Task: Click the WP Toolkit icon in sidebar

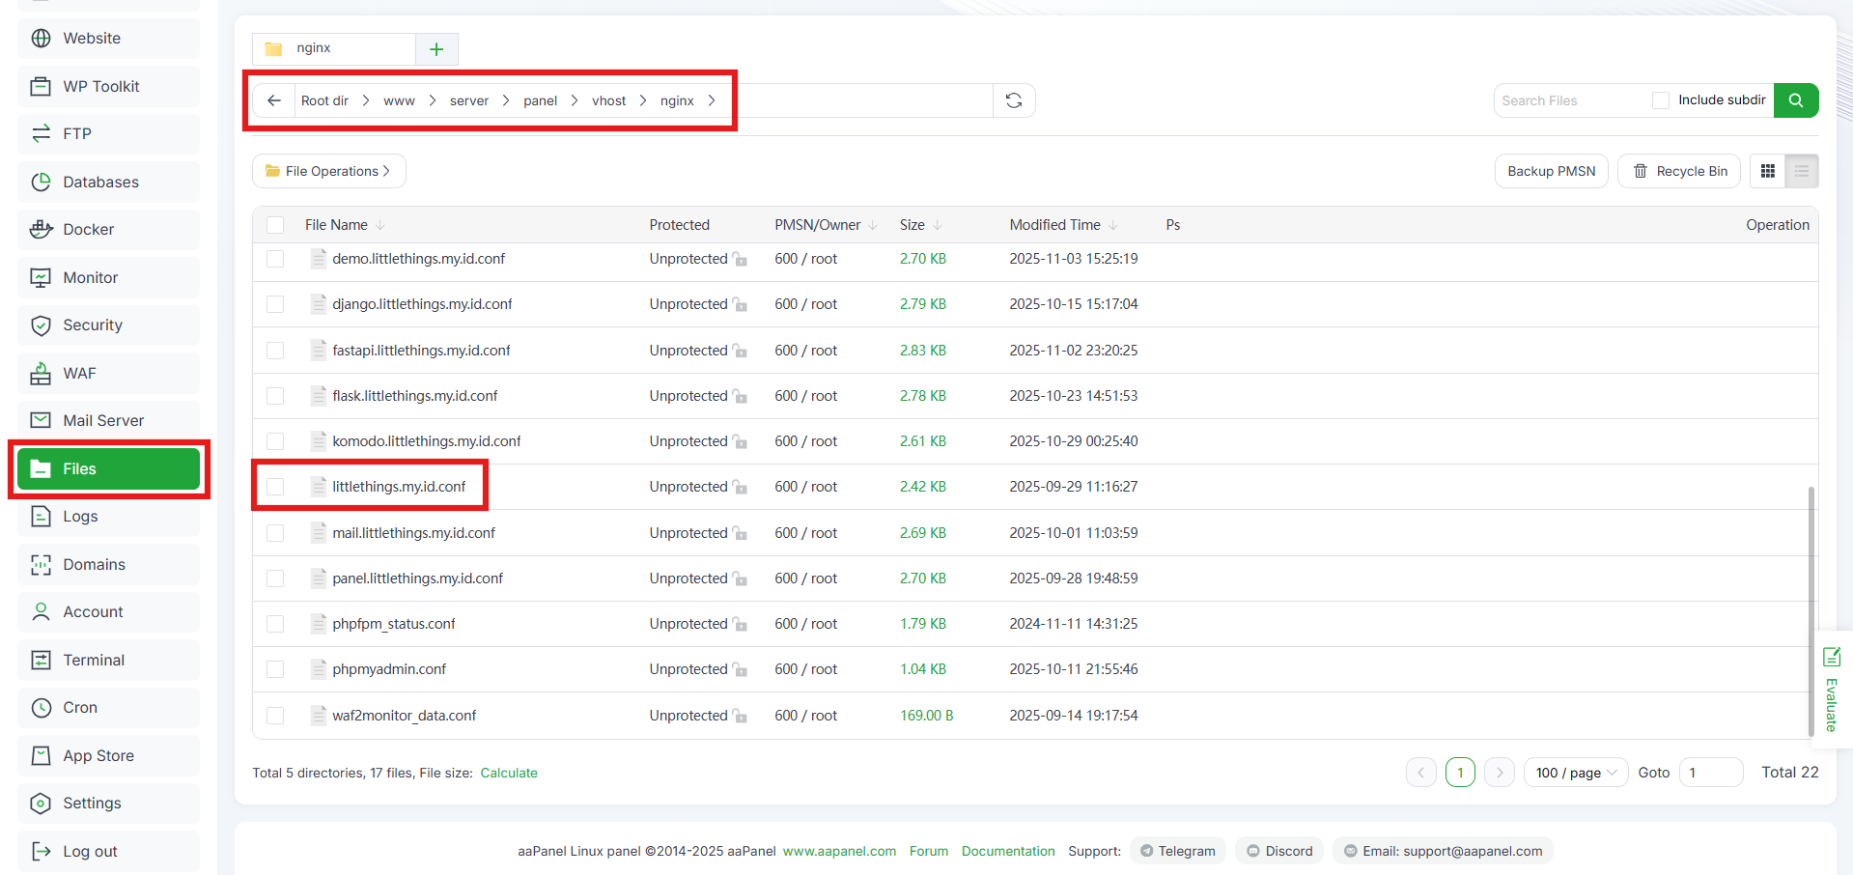Action: (x=41, y=87)
